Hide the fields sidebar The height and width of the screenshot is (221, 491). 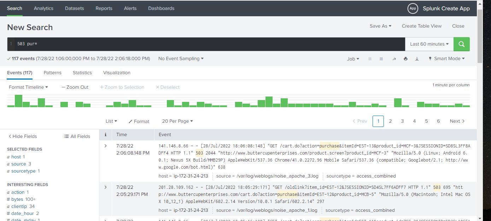23,136
